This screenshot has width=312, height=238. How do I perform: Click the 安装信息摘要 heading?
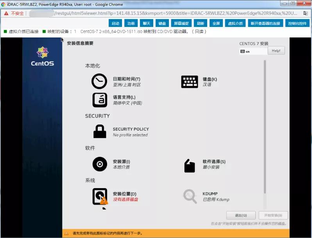click(80, 43)
